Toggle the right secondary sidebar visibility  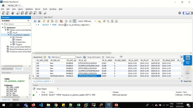(x=191, y=13)
